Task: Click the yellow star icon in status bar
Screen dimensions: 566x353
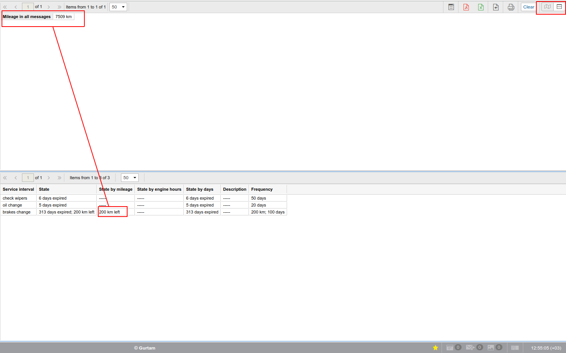Action: tap(435, 348)
